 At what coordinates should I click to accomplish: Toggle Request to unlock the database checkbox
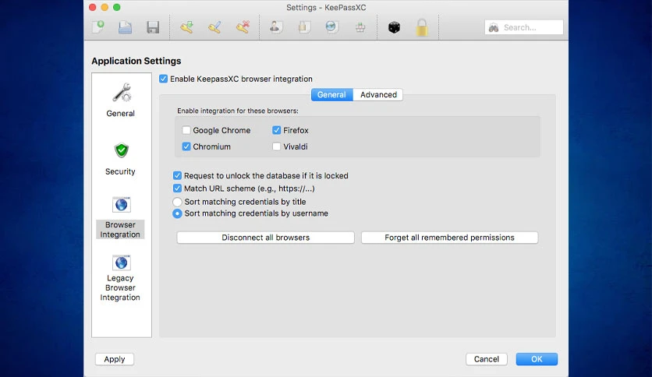pos(177,175)
